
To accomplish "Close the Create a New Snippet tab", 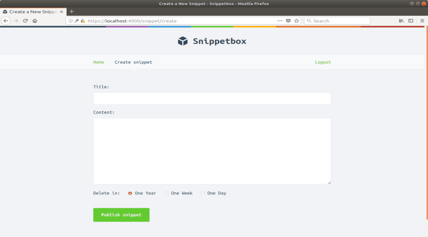I will 61,12.
